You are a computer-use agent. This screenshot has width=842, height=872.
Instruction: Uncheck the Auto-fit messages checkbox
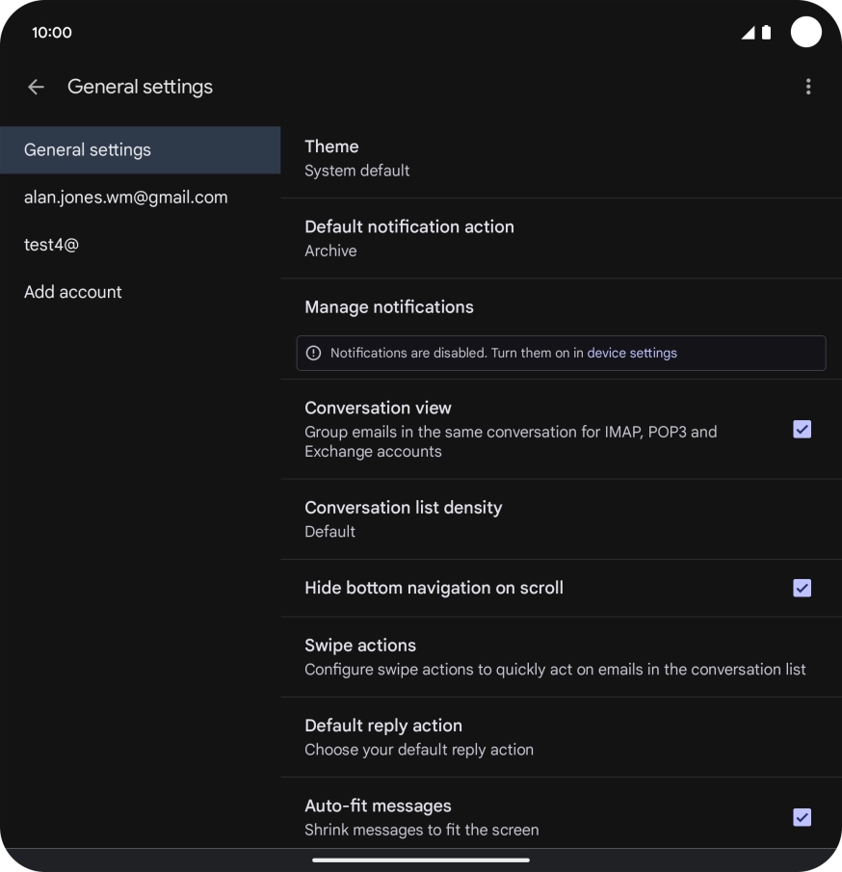coord(802,817)
